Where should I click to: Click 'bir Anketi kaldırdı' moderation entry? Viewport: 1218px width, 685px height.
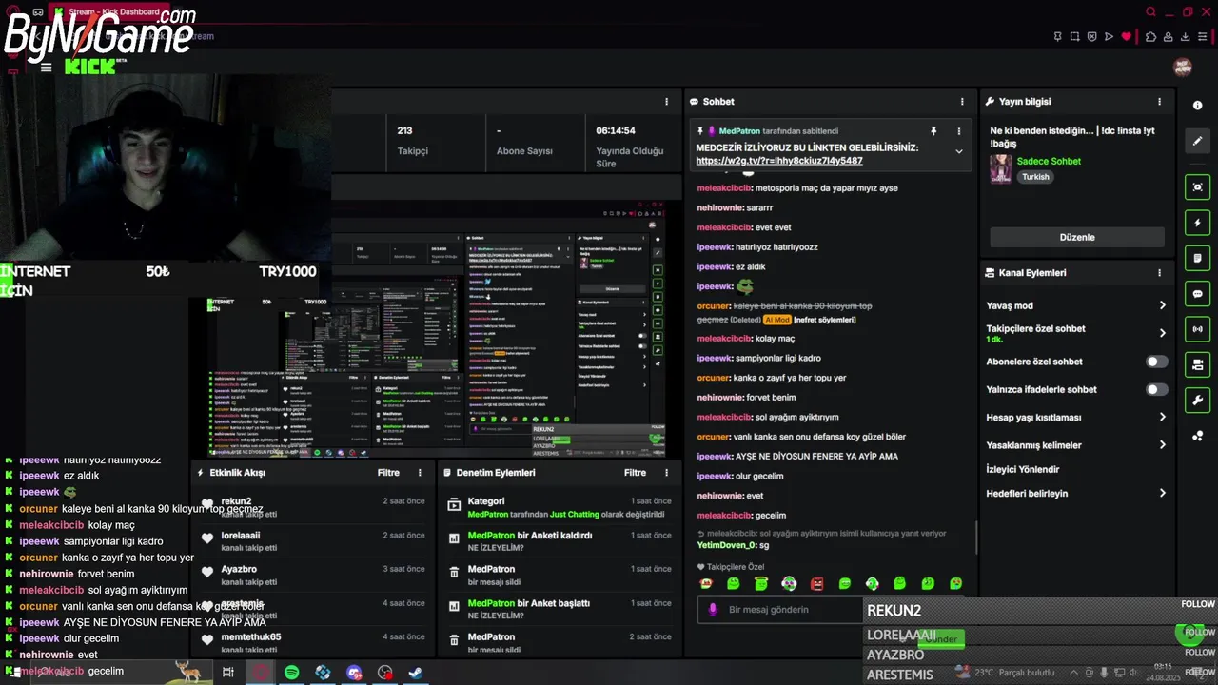[x=560, y=541]
